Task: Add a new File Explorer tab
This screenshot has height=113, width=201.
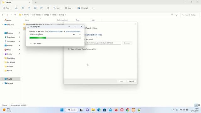Action: point(36,2)
